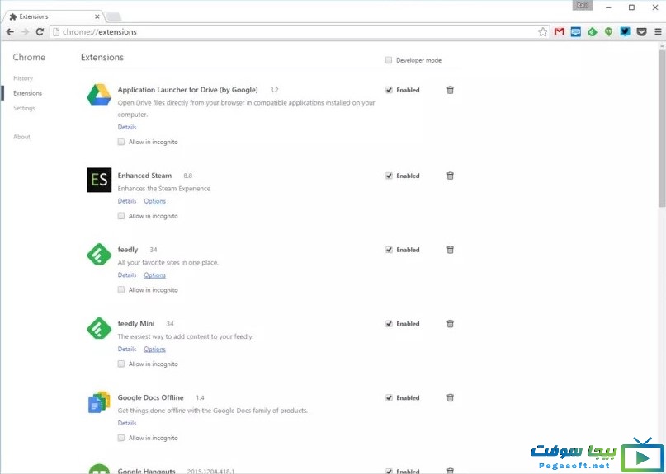Open Details link for feedly Mini
The height and width of the screenshot is (474, 666).
[127, 349]
